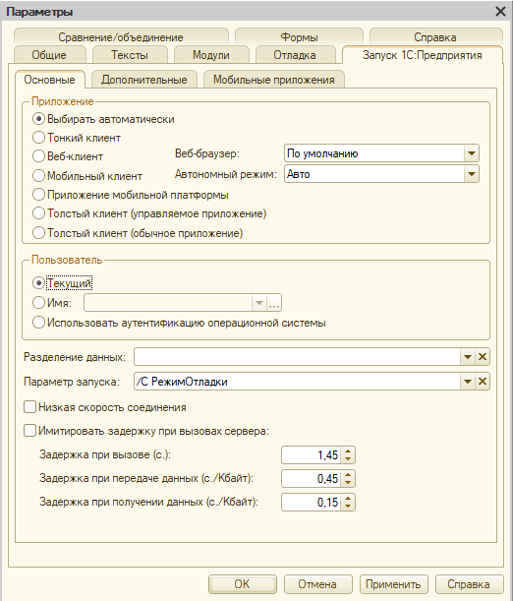Screen dimensions: 513x601
Task: Decrease Задержка при передаче данных value
Action: point(348,482)
